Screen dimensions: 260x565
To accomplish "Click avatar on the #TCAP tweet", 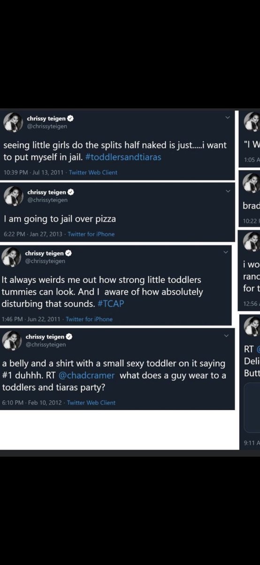I will (x=11, y=257).
